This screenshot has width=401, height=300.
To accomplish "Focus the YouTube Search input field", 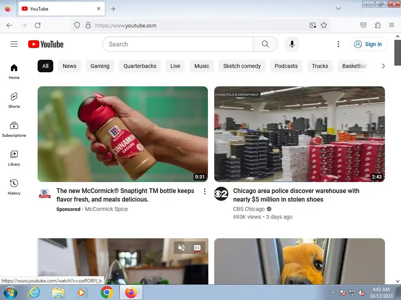I will 178,44.
